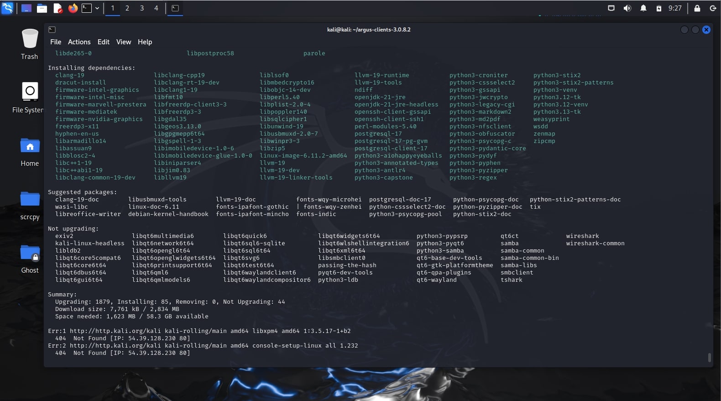Image resolution: width=721 pixels, height=401 pixels.
Task: Show notifications via the bell icon
Action: 643,8
